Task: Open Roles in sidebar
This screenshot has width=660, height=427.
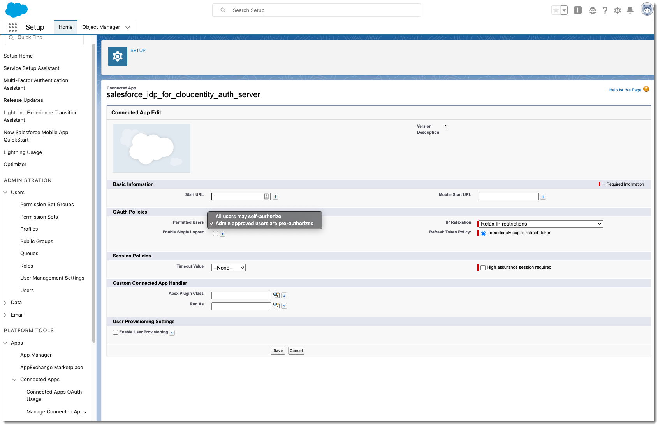Action: point(27,266)
